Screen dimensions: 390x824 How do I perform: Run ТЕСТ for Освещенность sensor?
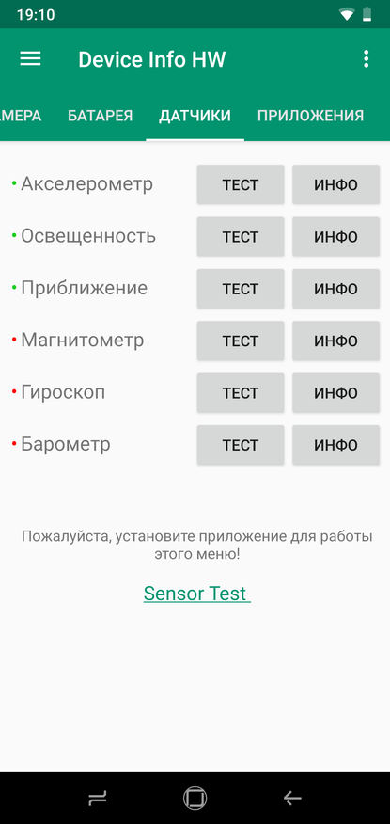click(241, 236)
